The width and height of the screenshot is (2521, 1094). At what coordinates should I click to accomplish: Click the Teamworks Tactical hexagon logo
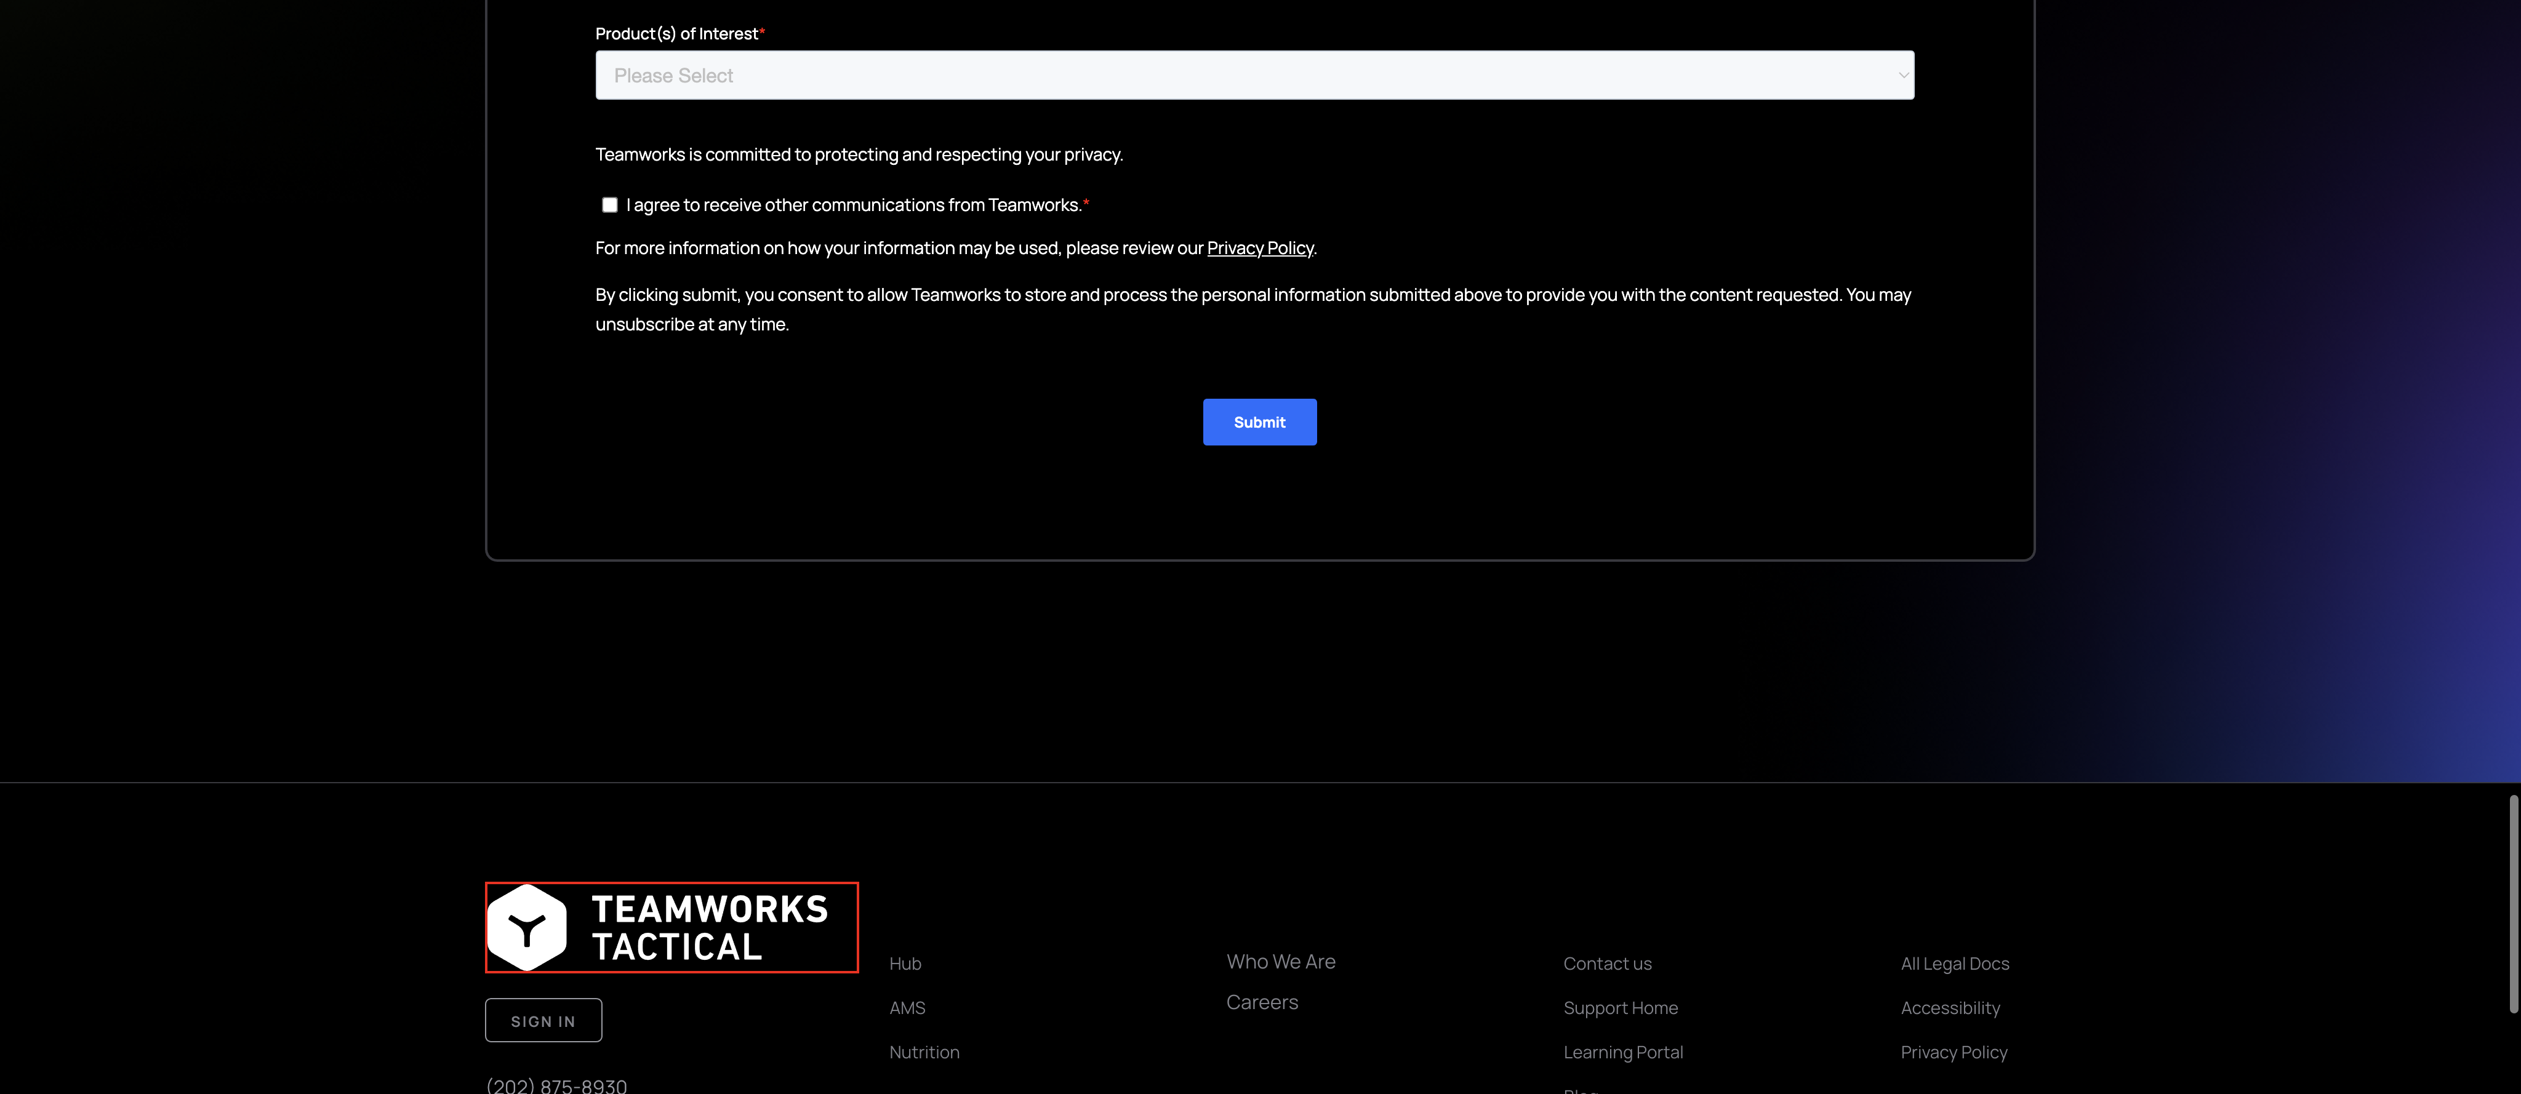coord(527,928)
